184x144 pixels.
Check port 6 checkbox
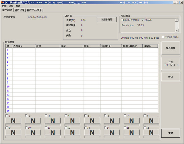coord(105,115)
